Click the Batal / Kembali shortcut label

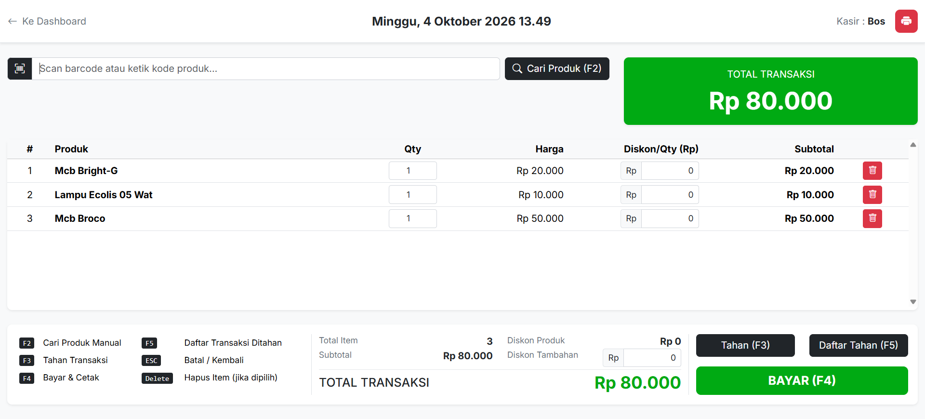point(214,360)
